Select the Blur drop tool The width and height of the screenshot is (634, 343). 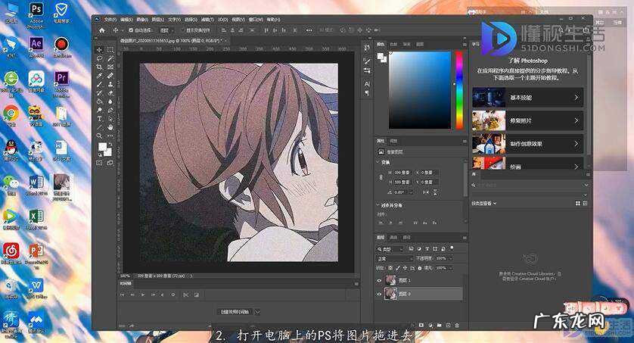110,101
